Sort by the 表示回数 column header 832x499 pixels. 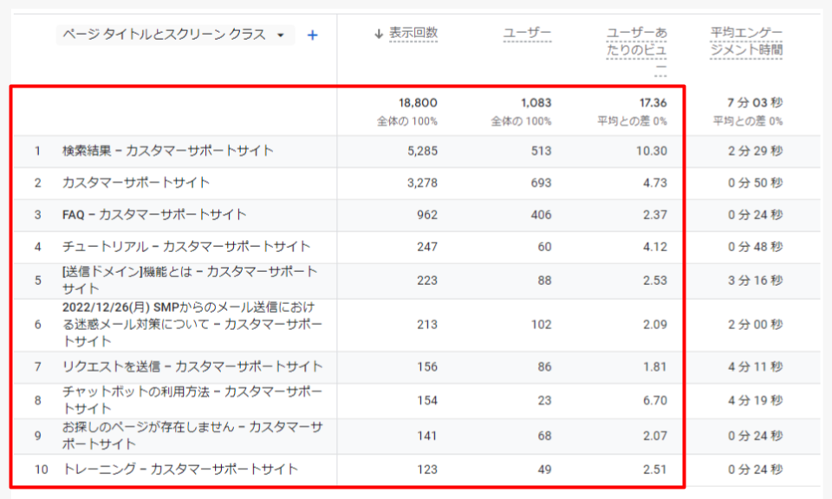[413, 33]
